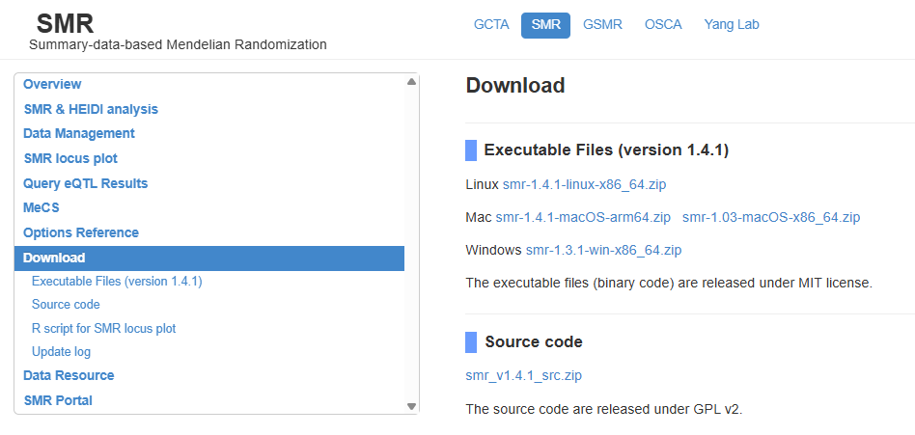Screen dimensions: 915x435
Task: Jump to Update log subsection
Action: pos(61,352)
